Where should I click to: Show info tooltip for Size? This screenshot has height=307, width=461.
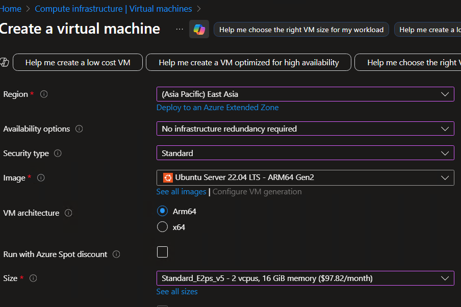(33, 278)
